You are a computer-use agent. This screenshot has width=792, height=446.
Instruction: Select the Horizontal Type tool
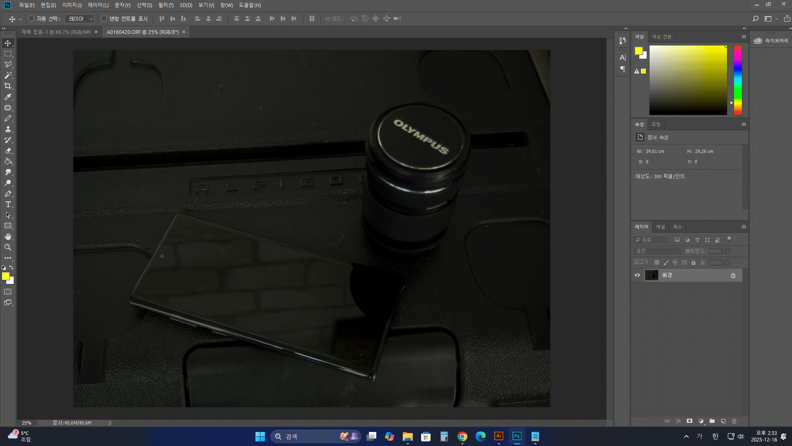[8, 204]
